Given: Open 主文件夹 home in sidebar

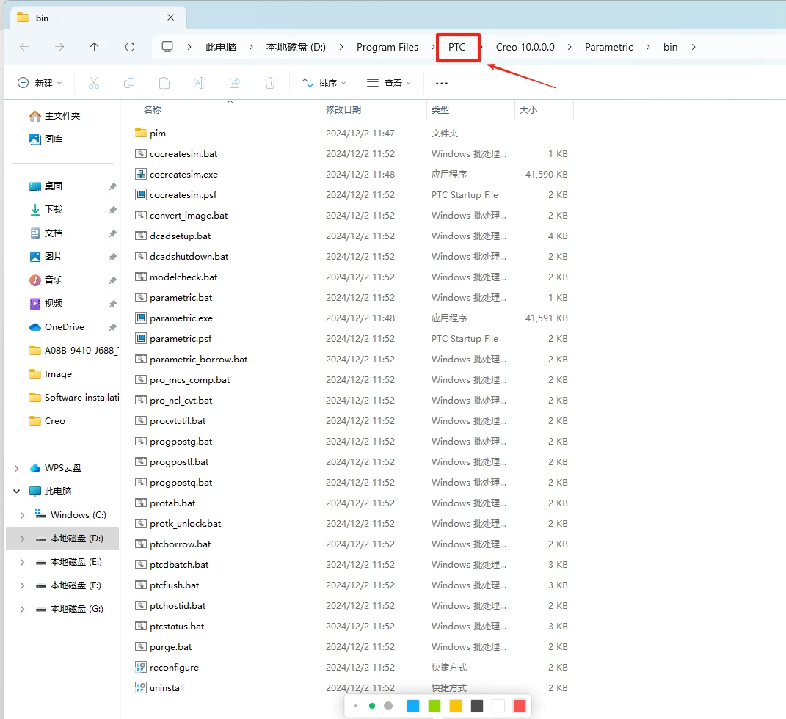Looking at the screenshot, I should [62, 116].
